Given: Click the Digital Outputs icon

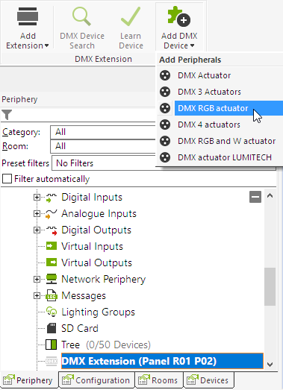Looking at the screenshot, I should [52, 230].
